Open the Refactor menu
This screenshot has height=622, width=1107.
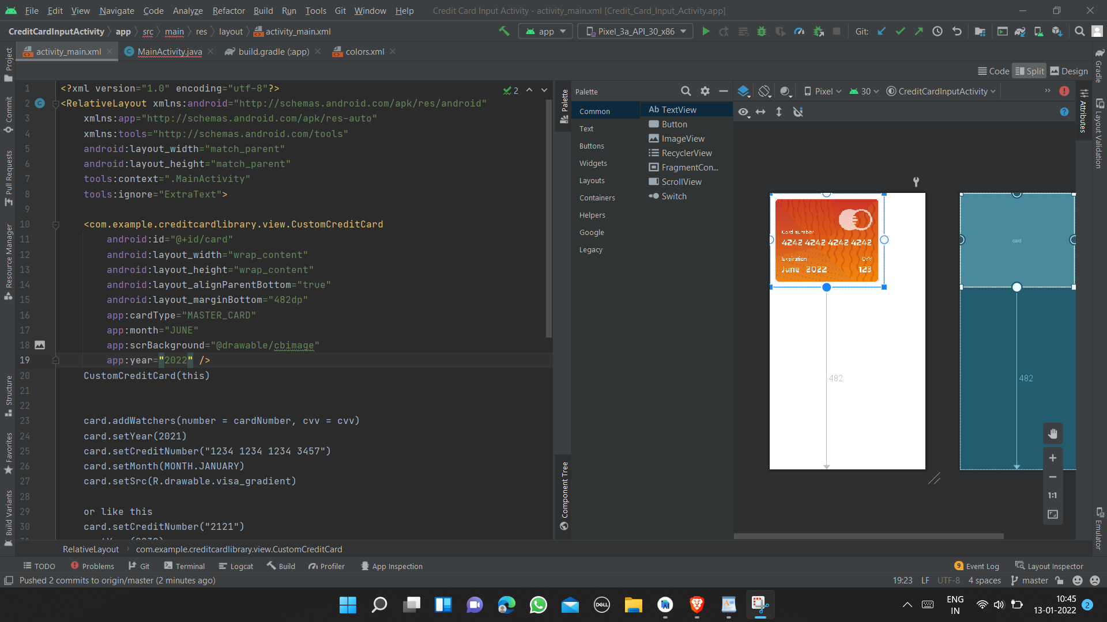click(228, 10)
